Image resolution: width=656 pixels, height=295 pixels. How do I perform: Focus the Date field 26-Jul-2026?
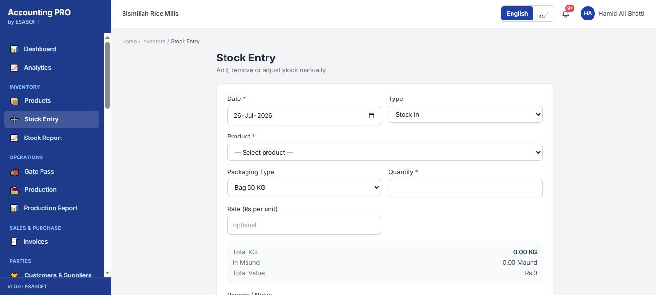(x=304, y=116)
